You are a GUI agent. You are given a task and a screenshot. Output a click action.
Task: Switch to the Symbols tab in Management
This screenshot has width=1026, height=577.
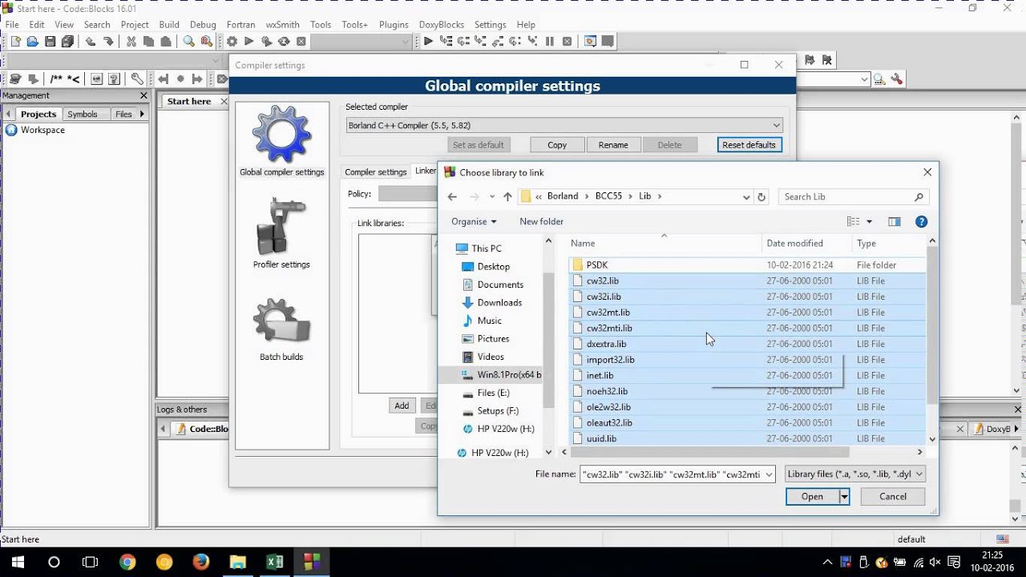83,115
